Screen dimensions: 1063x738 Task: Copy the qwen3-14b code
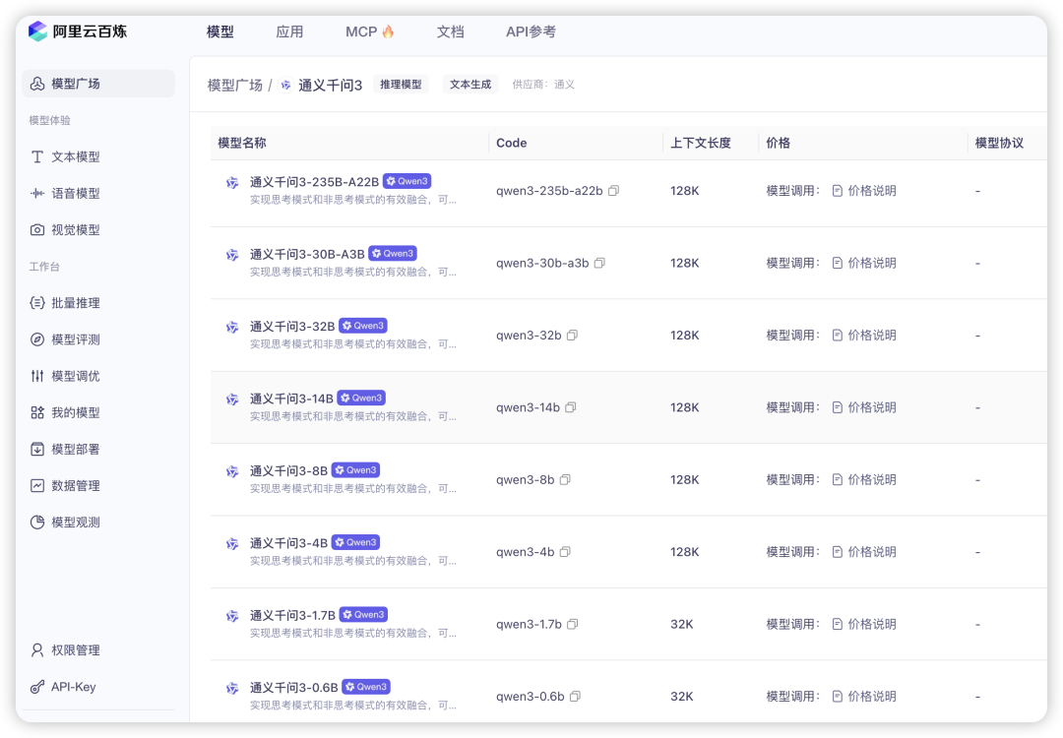click(x=571, y=407)
